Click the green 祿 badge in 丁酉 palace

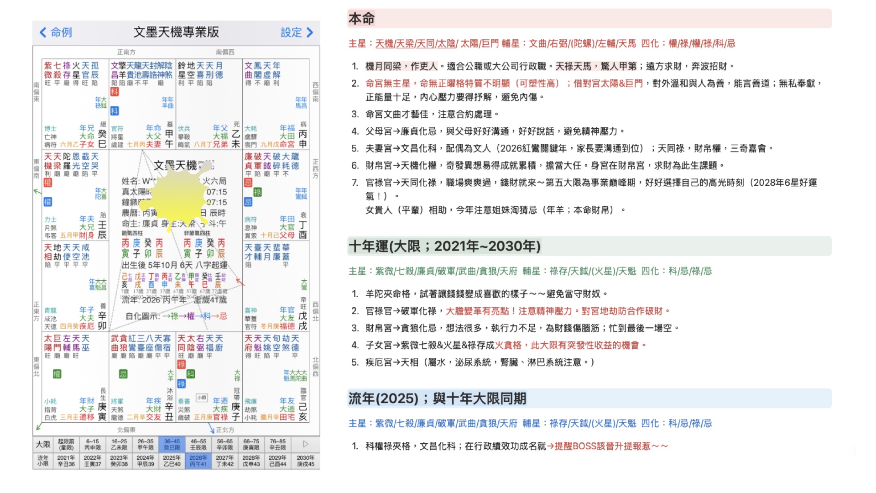258,192
